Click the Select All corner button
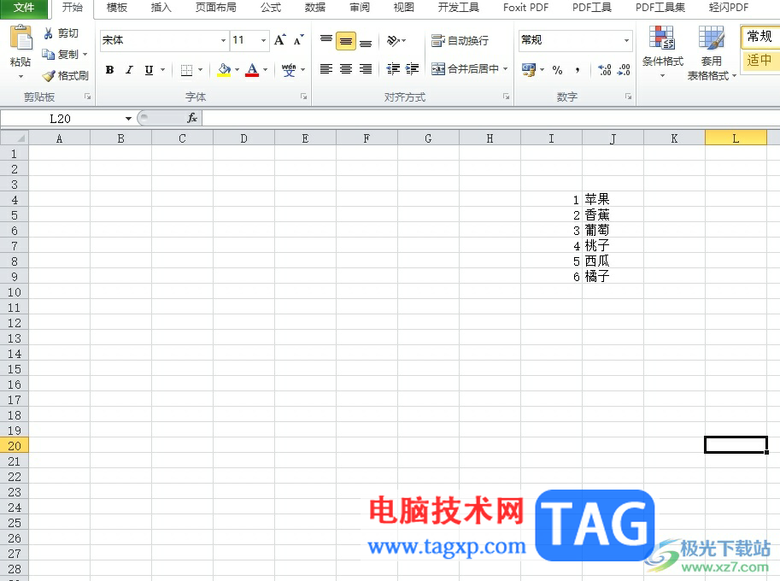 point(15,138)
